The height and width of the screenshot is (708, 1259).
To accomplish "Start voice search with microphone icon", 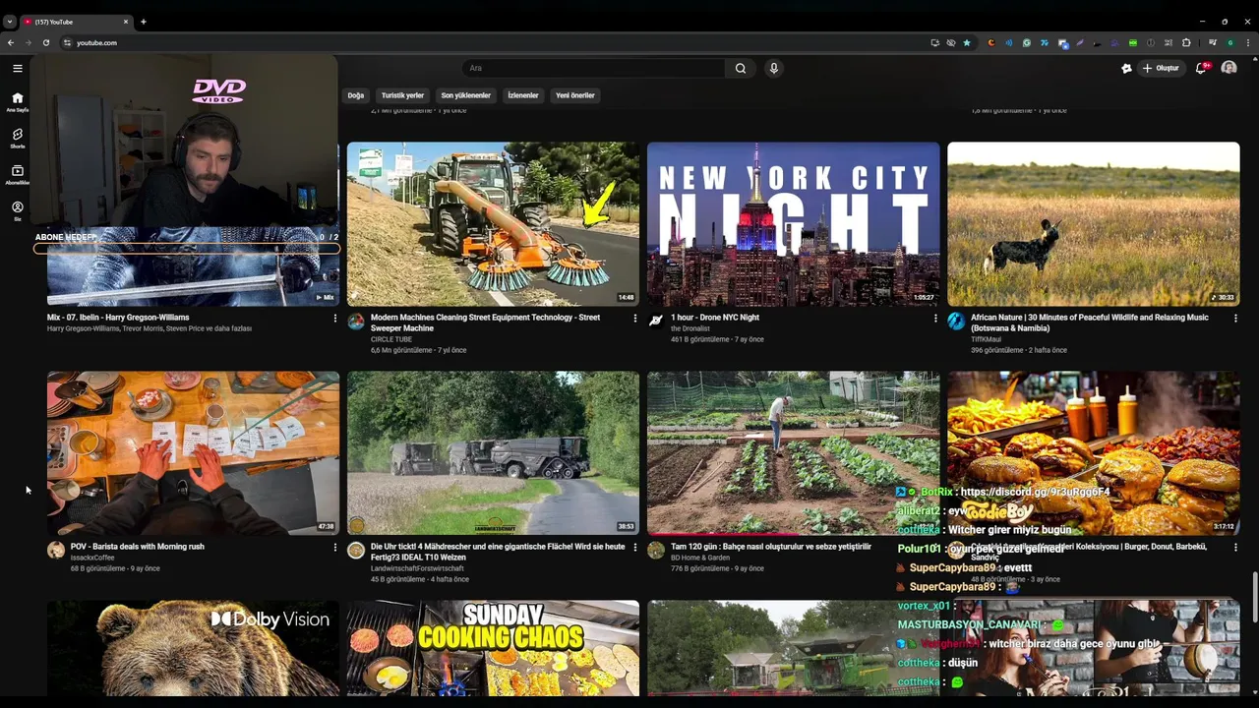I will [774, 68].
